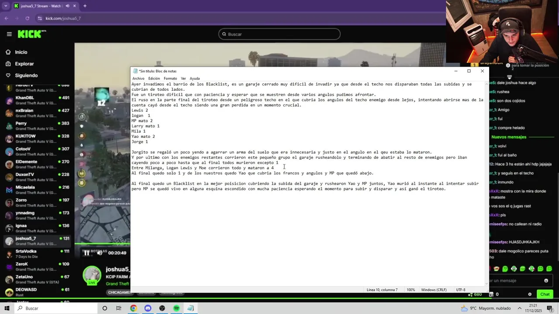559x314 pixels.
Task: Select ignaa channel in sidebar
Action: [37, 228]
